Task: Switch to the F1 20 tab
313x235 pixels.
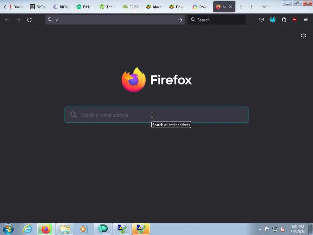Action: point(131,7)
